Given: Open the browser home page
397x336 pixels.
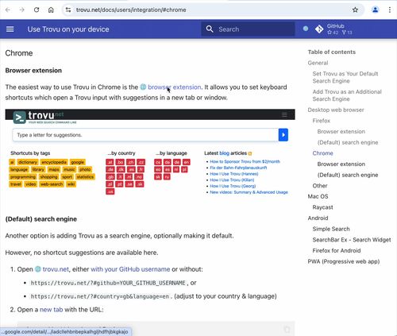Looking at the screenshot, I should [51, 10].
